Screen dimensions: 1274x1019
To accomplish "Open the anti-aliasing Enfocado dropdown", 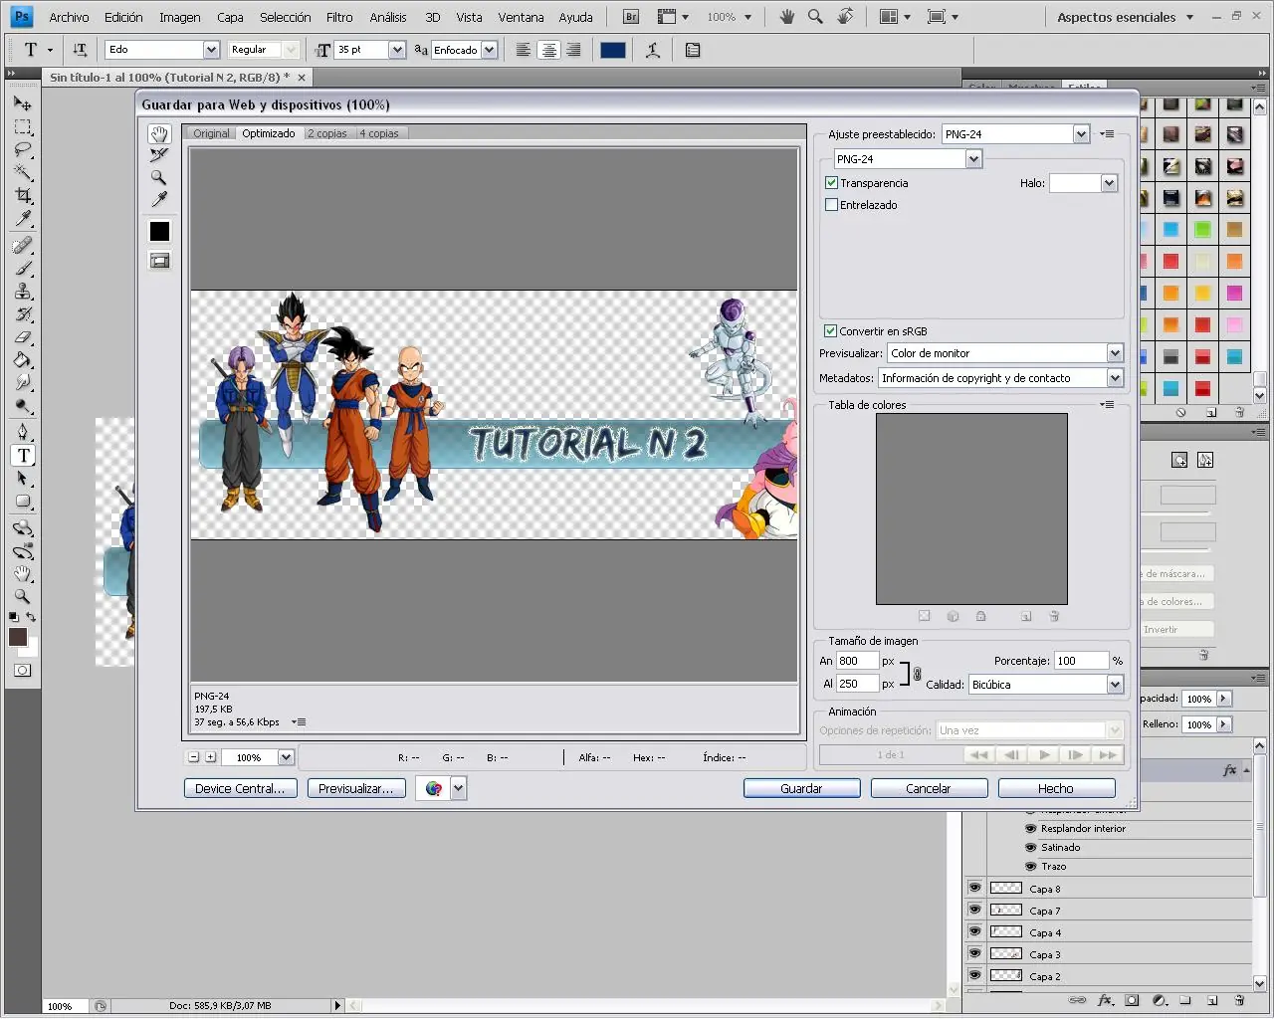I will (489, 50).
